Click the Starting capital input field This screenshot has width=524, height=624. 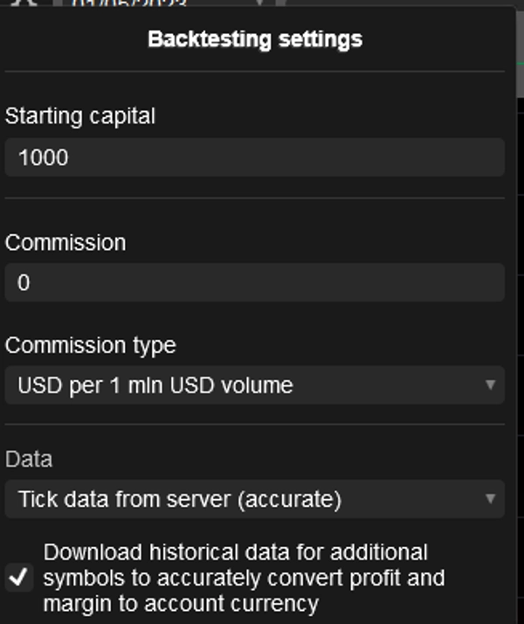pos(253,158)
